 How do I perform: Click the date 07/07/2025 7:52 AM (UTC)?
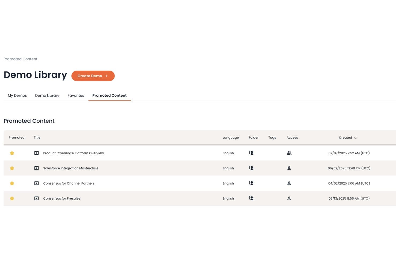pos(349,153)
